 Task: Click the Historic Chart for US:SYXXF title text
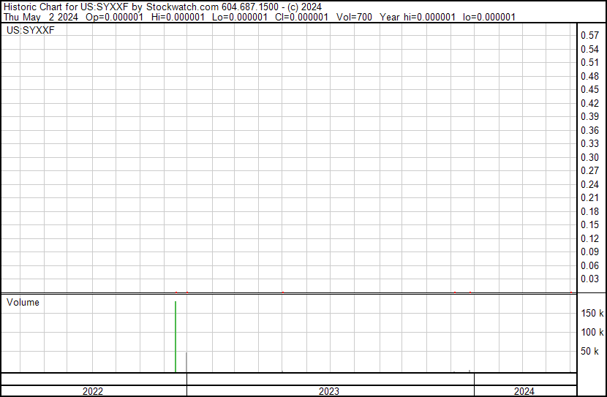[x=67, y=7]
